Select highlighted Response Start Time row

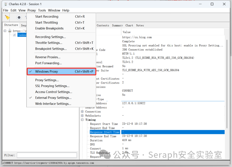pyautogui.click(x=157, y=132)
